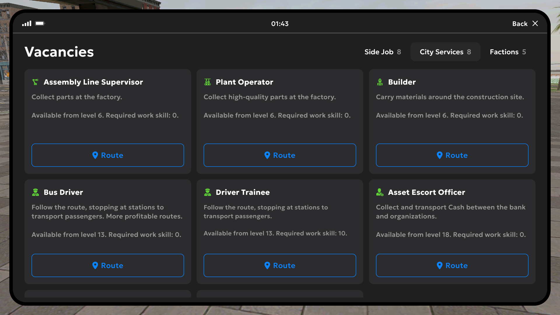
Task: Click the Driver Trainee person icon
Action: click(x=207, y=192)
